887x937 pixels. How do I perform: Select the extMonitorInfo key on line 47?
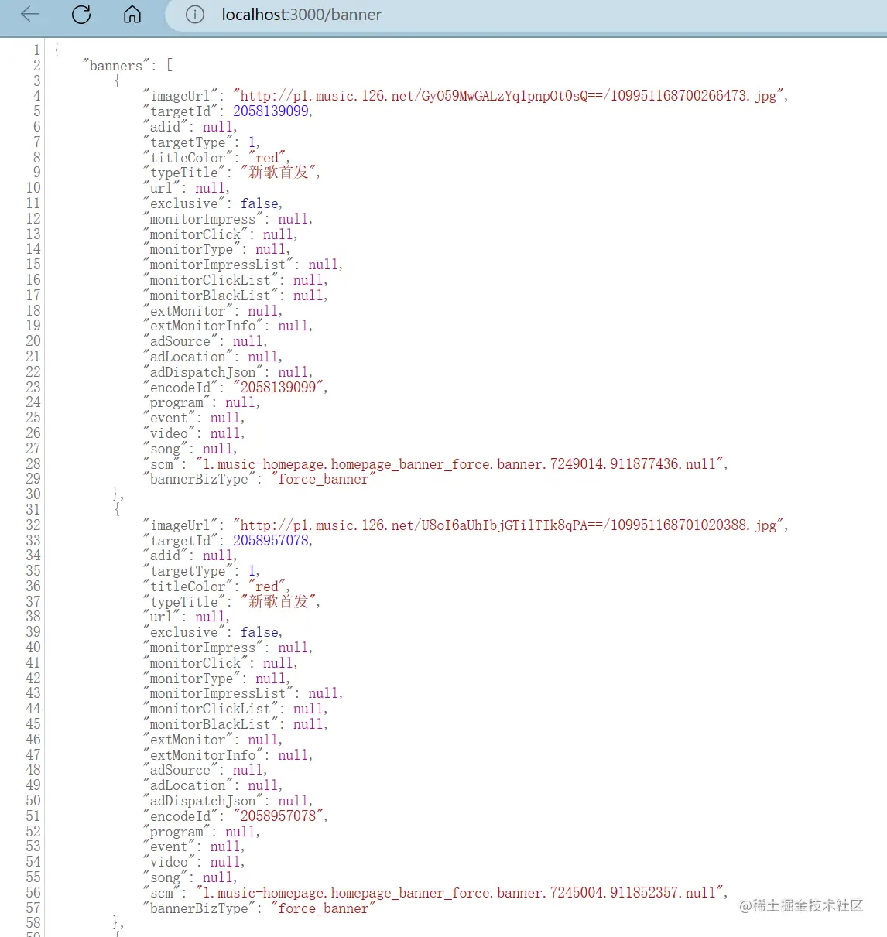203,755
